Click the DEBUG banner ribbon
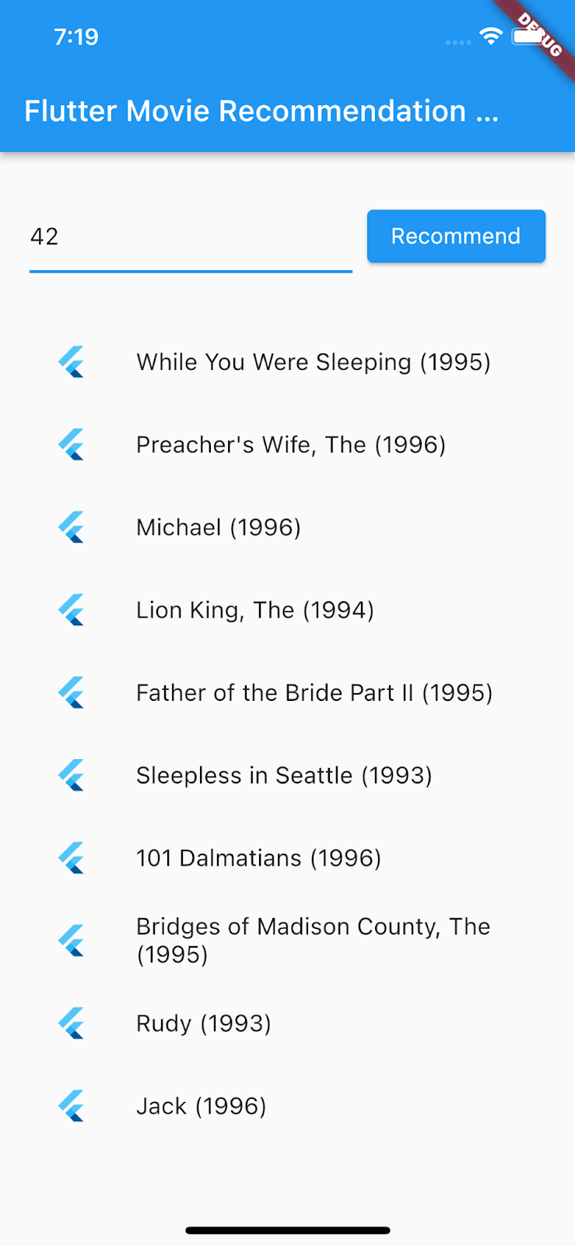The height and width of the screenshot is (1246, 575). point(539,35)
